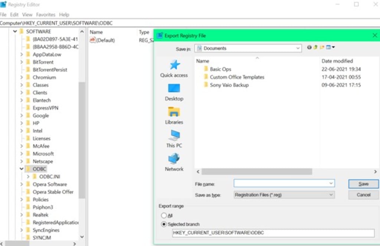Expand the Google key
This screenshot has height=246, width=380.
pos(22,115)
